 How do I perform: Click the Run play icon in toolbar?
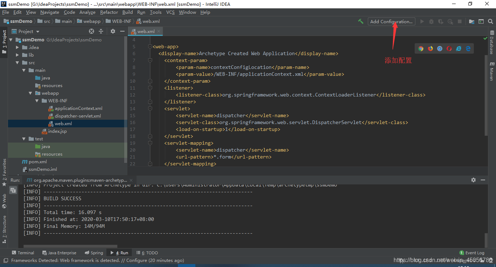pos(422,21)
